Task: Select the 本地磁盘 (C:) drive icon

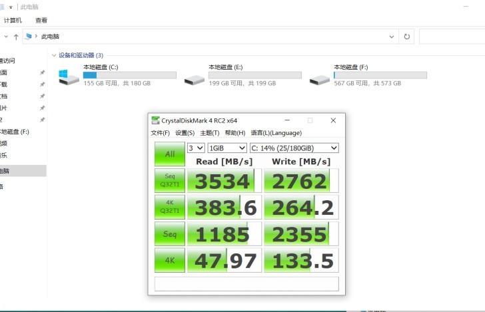Action: tap(69, 78)
